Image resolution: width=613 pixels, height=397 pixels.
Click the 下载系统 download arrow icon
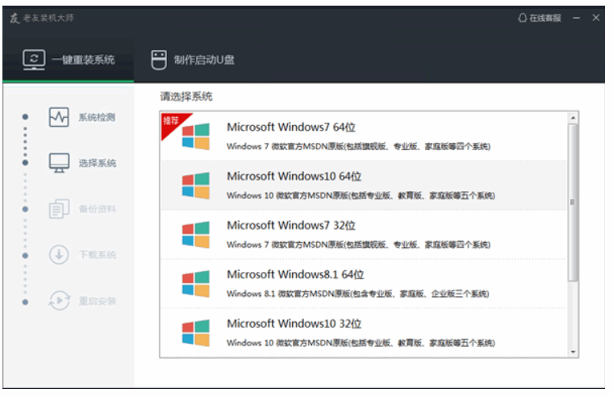click(x=59, y=255)
